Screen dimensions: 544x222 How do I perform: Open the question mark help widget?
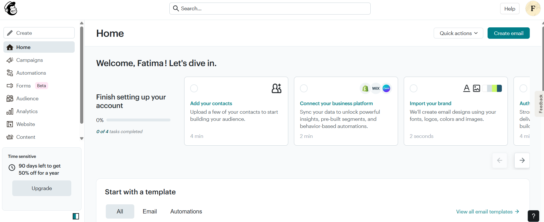point(533,216)
